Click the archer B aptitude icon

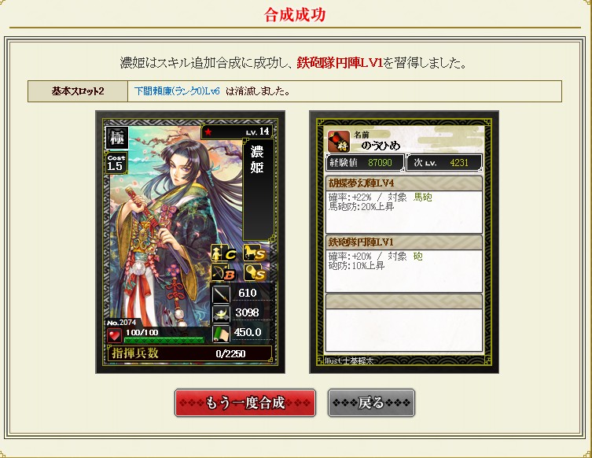(x=224, y=272)
